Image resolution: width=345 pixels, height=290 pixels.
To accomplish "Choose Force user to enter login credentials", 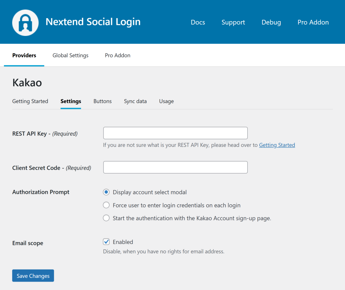I will 106,205.
